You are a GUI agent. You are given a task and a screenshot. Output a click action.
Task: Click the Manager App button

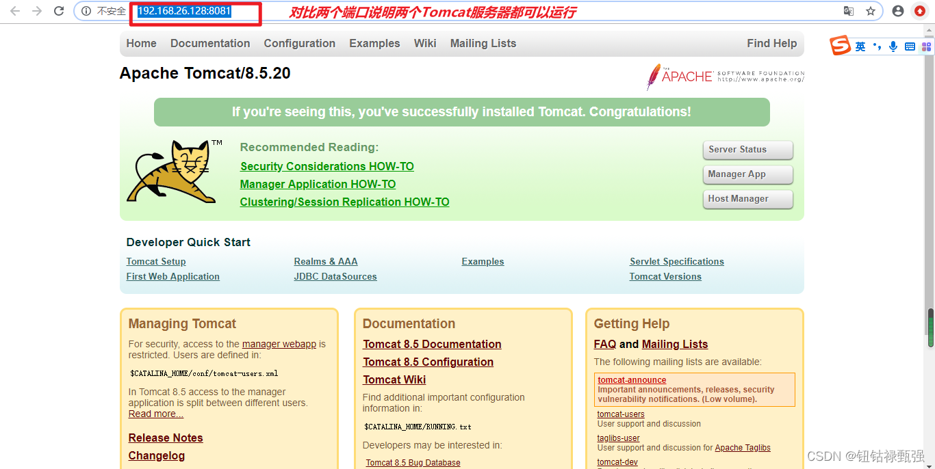[x=747, y=174]
